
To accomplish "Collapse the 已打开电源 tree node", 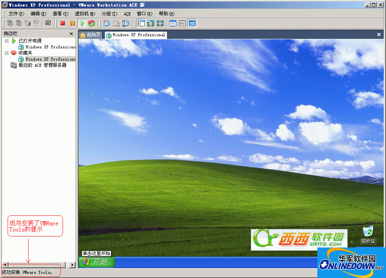I will tap(6, 41).
